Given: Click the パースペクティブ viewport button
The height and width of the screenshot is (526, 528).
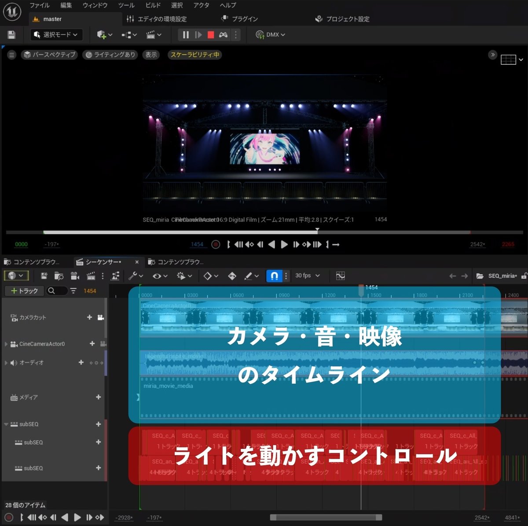Looking at the screenshot, I should 49,55.
